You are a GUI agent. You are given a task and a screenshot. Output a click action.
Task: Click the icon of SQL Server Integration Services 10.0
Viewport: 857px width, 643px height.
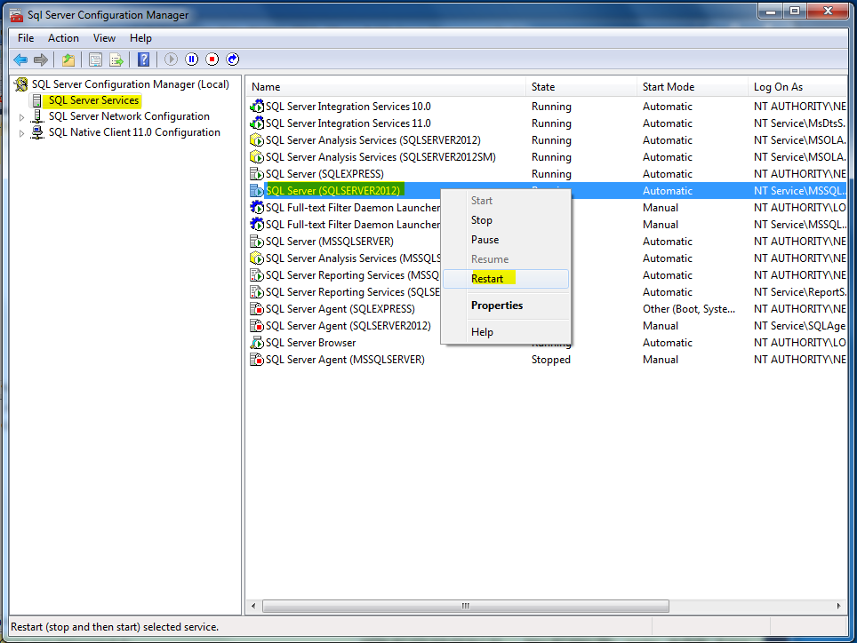tap(257, 106)
